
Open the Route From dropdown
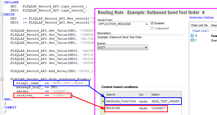click(147, 24)
